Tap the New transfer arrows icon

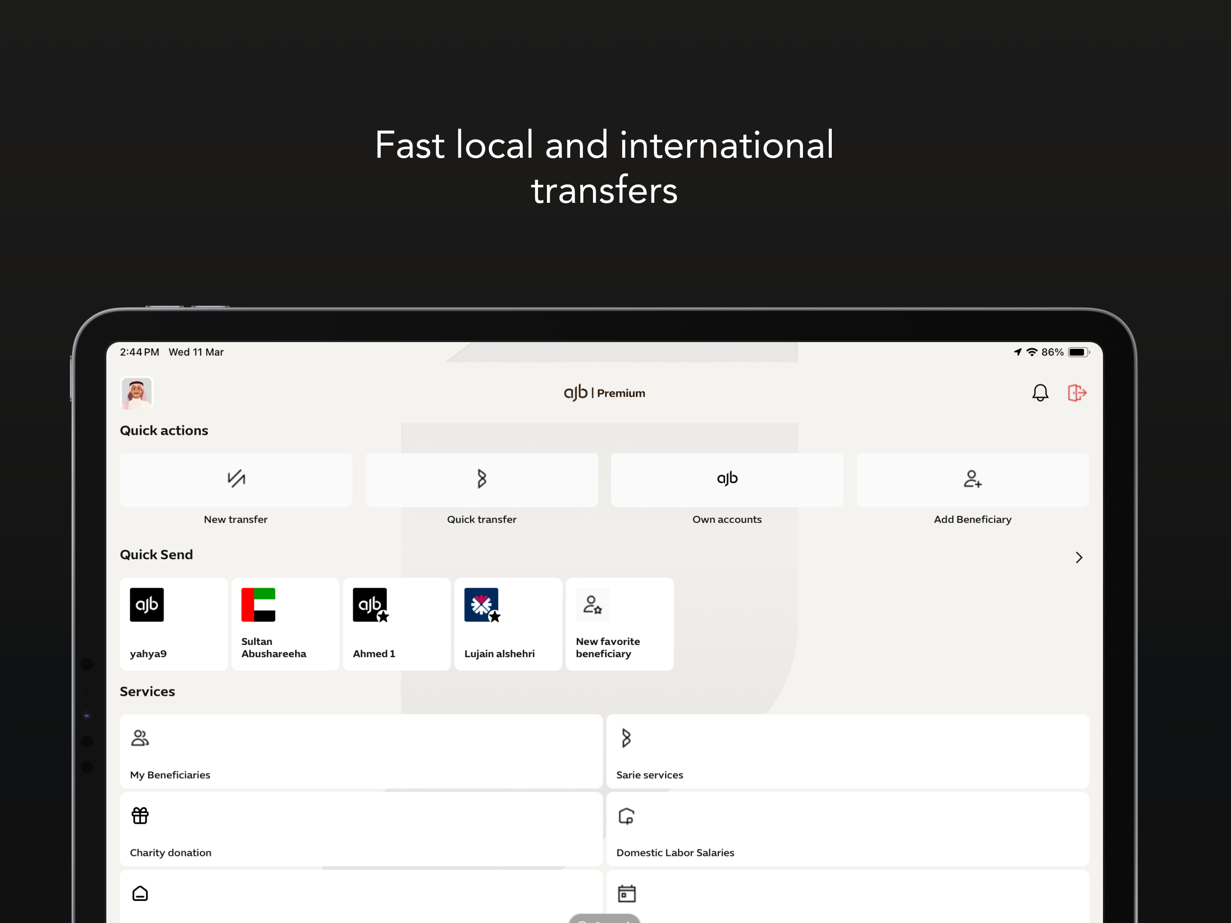(236, 479)
